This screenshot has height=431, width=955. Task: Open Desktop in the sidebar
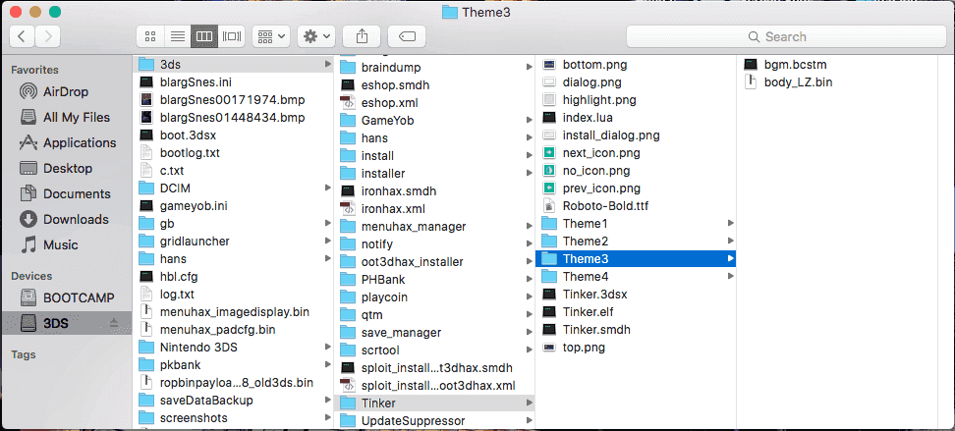click(x=66, y=169)
